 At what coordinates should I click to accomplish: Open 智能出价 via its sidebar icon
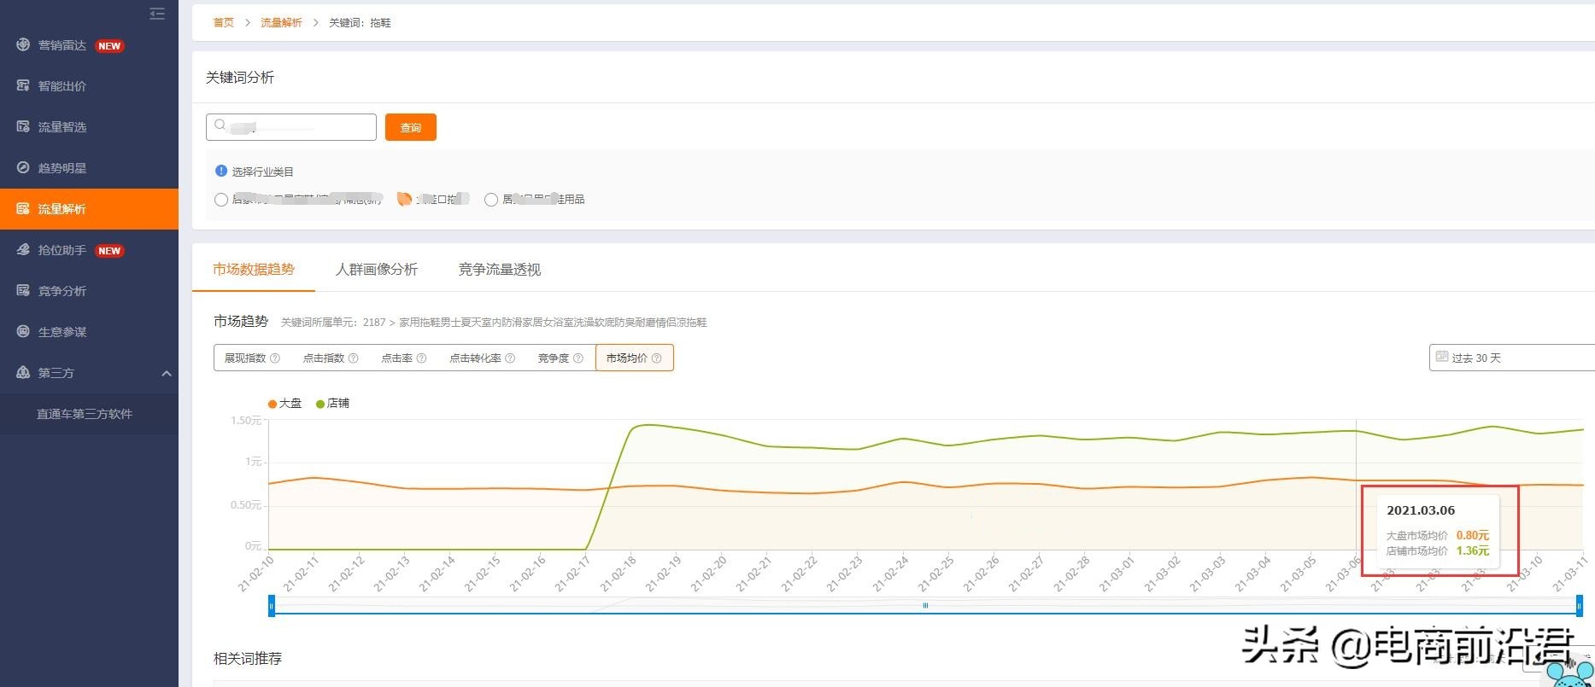pos(23,85)
